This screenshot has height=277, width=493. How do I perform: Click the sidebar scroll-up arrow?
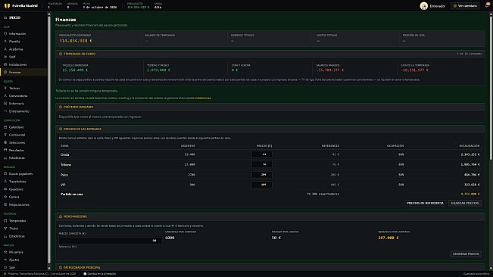(48, 14)
